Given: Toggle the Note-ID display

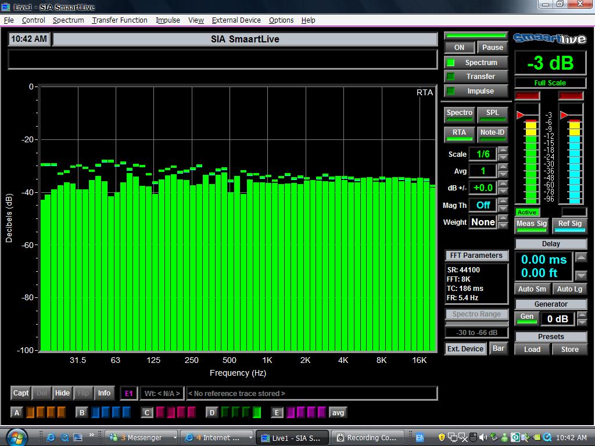Looking at the screenshot, I should point(492,134).
